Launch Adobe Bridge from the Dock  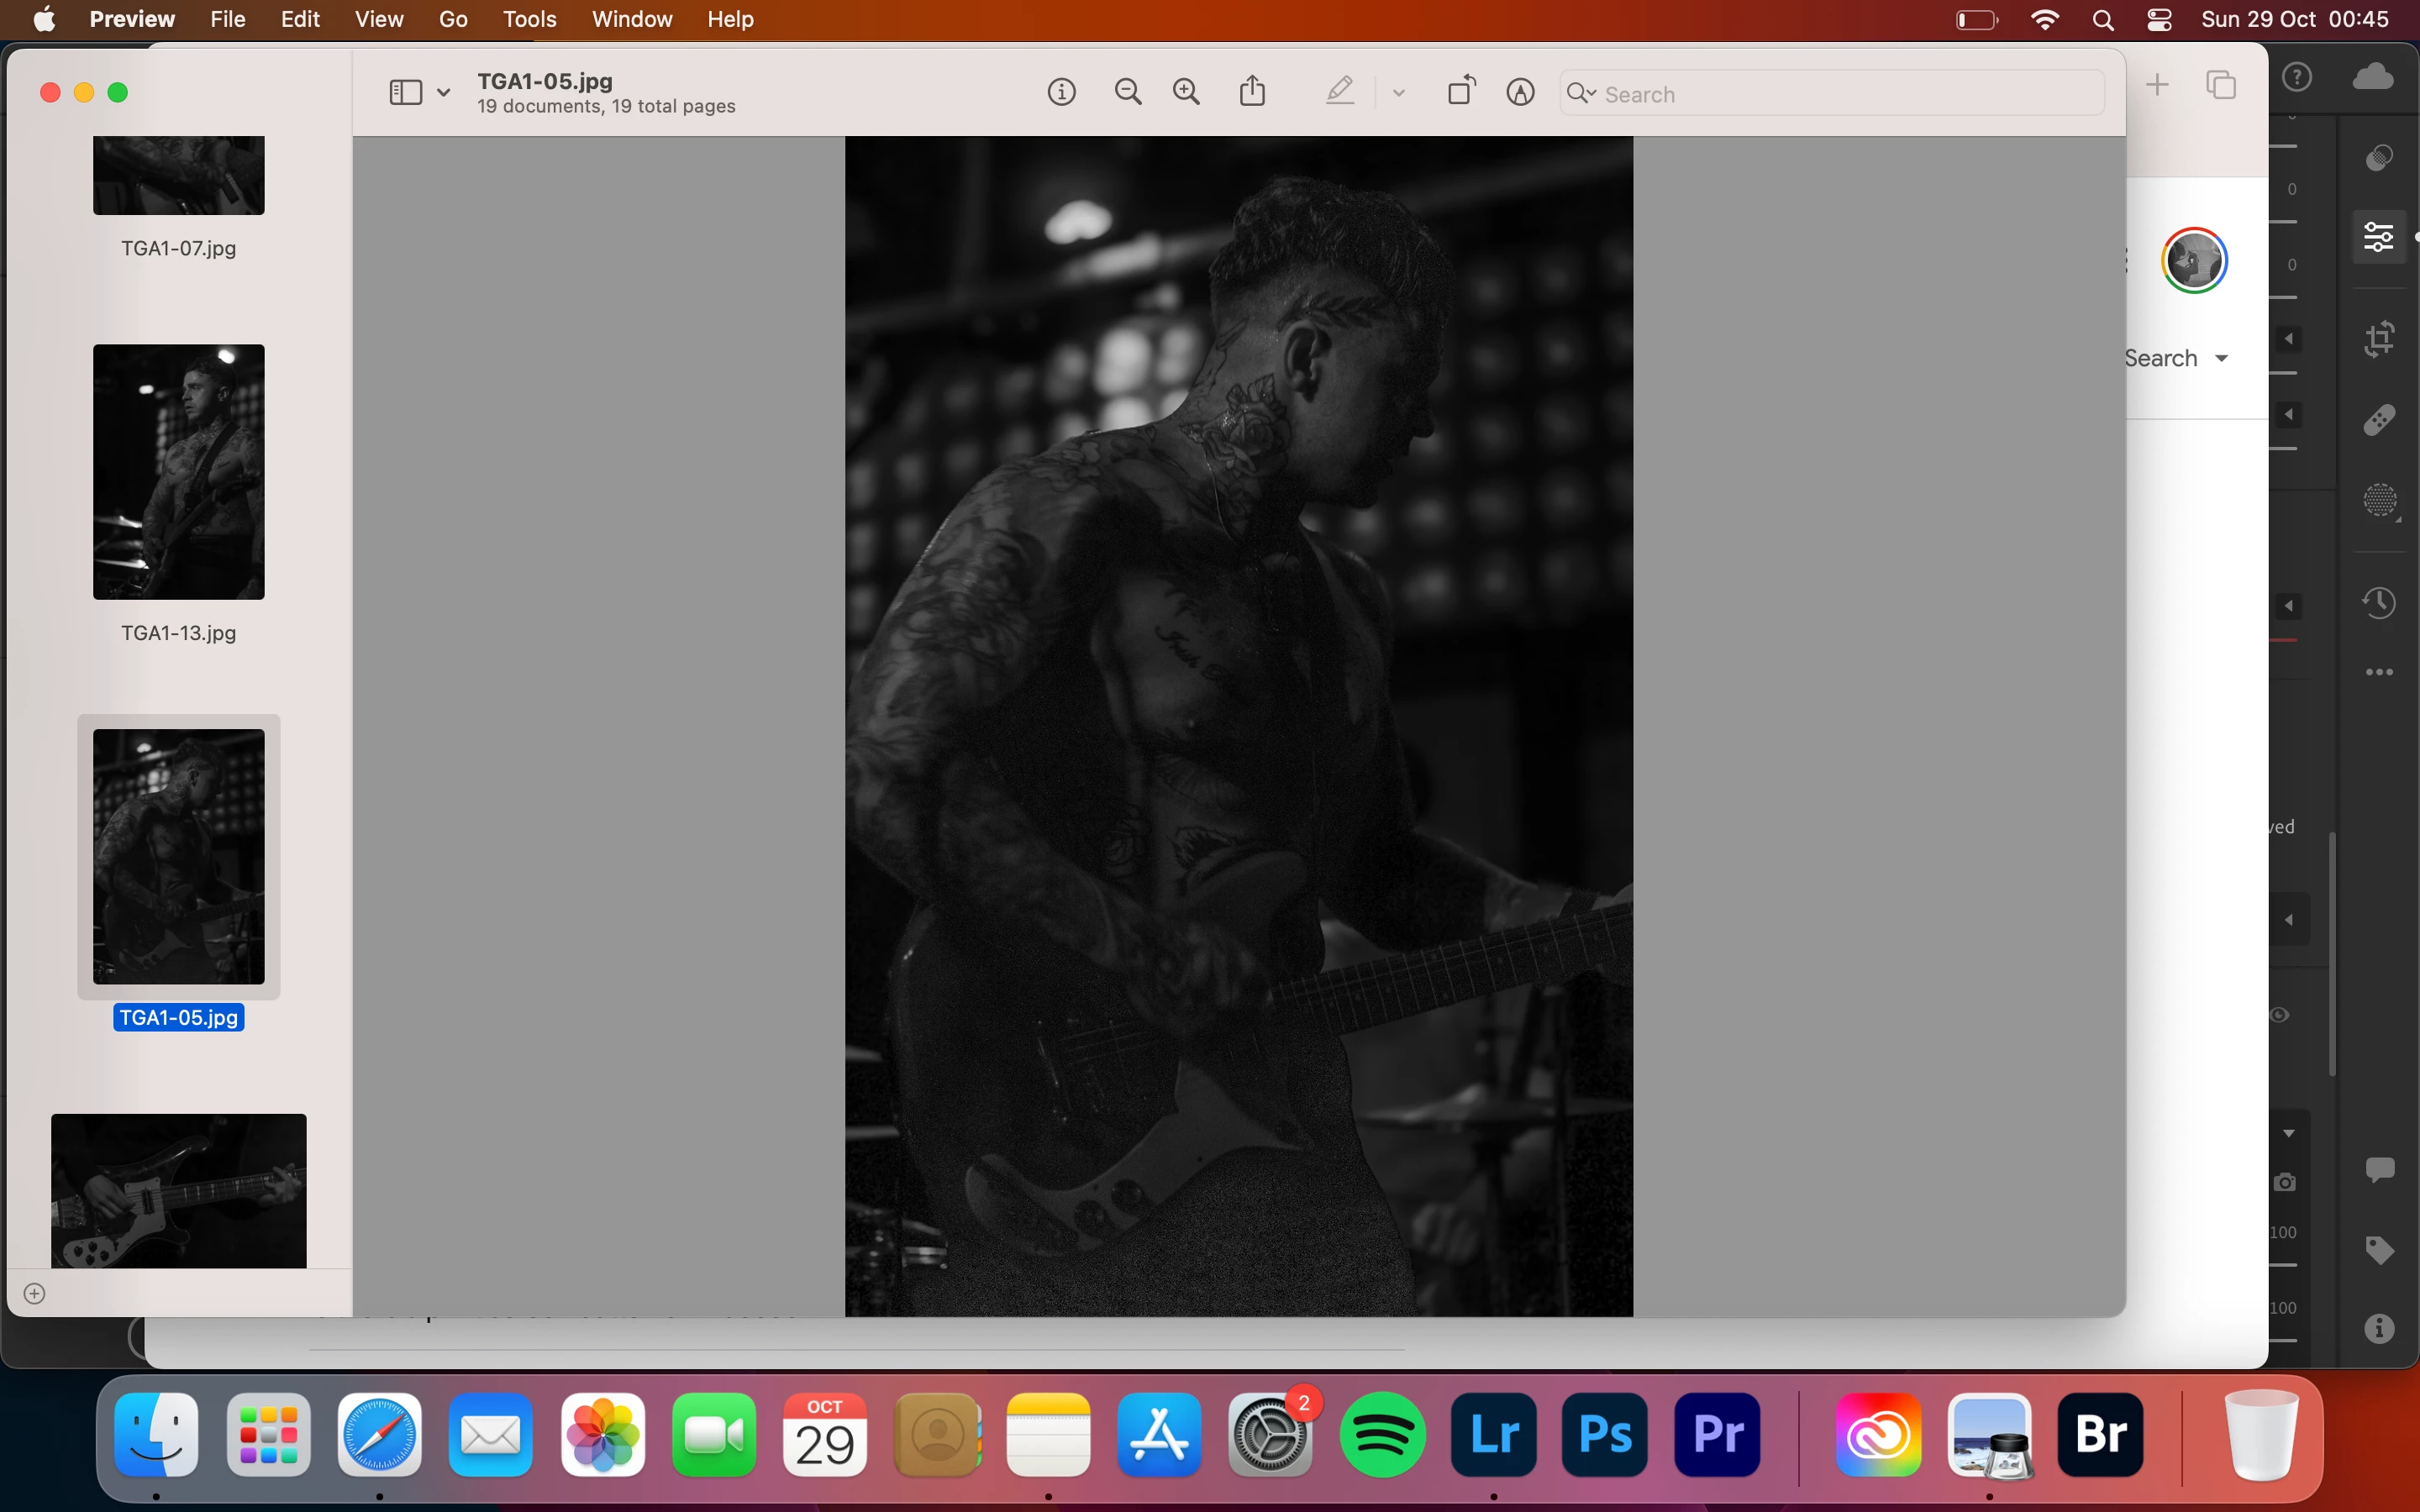(2100, 1435)
